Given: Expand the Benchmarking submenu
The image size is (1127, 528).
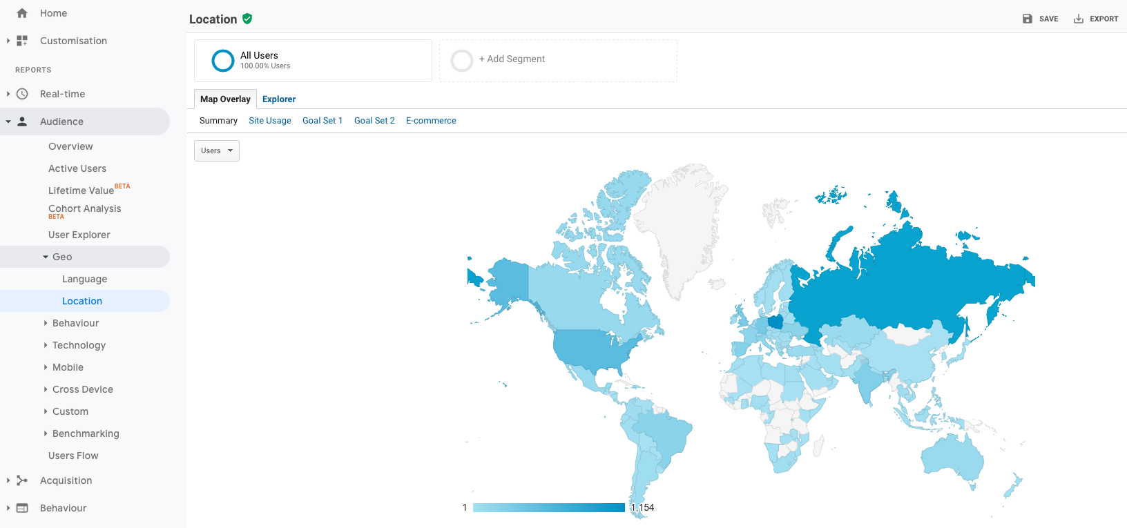Looking at the screenshot, I should click(x=46, y=433).
